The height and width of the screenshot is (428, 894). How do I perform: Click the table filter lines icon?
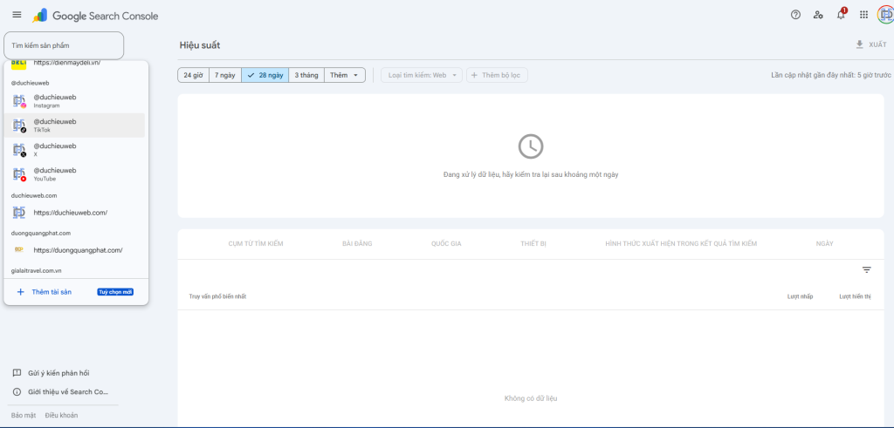(x=867, y=269)
